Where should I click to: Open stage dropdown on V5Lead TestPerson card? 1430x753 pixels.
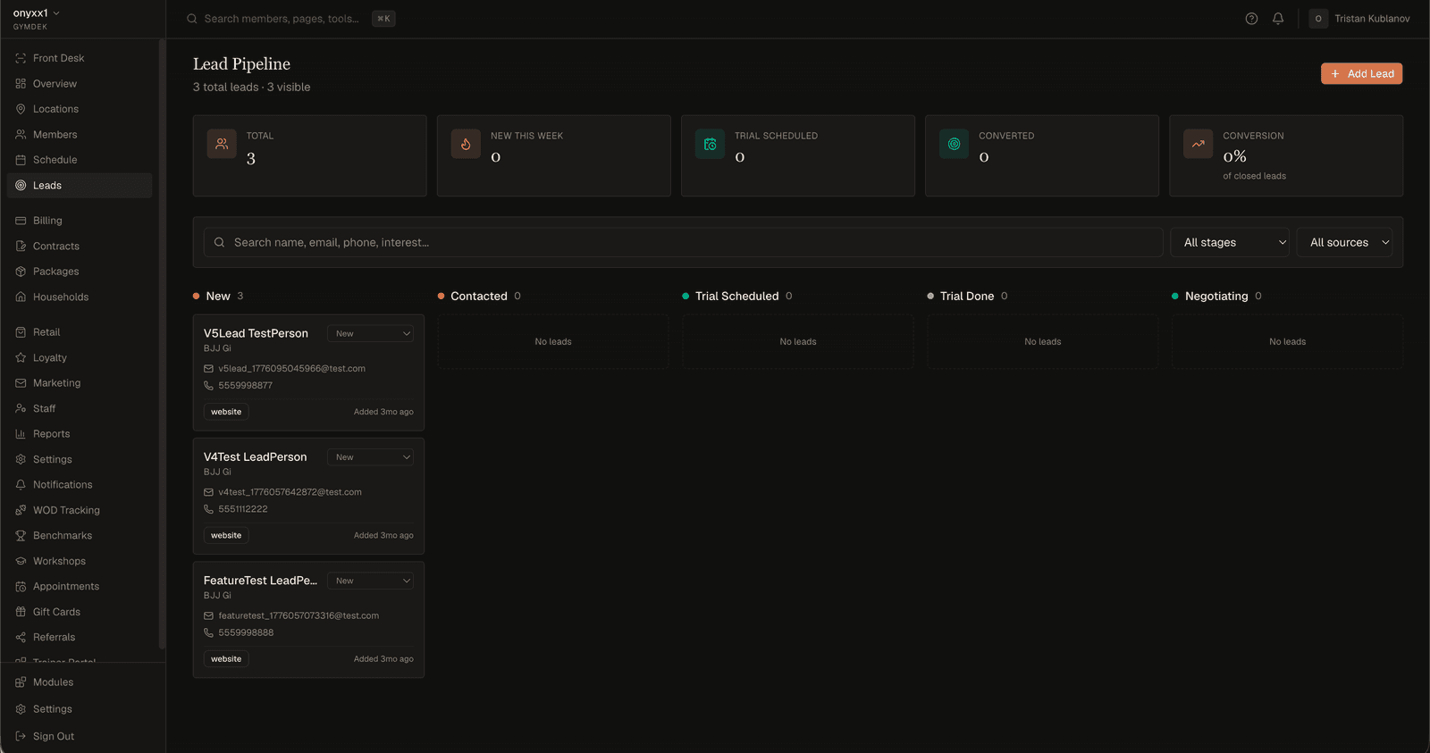point(370,333)
